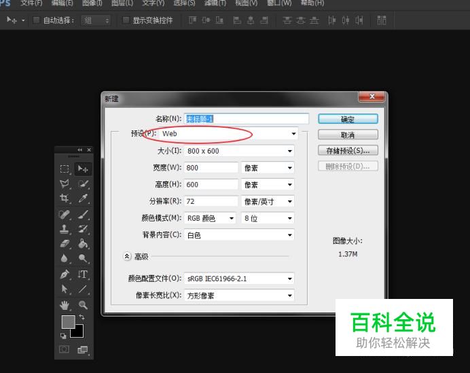Open the 预设 Web dropdown
This screenshot has width=470, height=373.
(x=228, y=133)
